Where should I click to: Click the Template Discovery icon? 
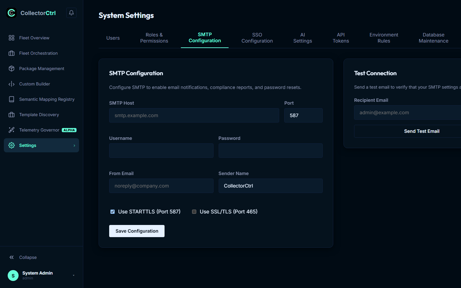pos(12,115)
